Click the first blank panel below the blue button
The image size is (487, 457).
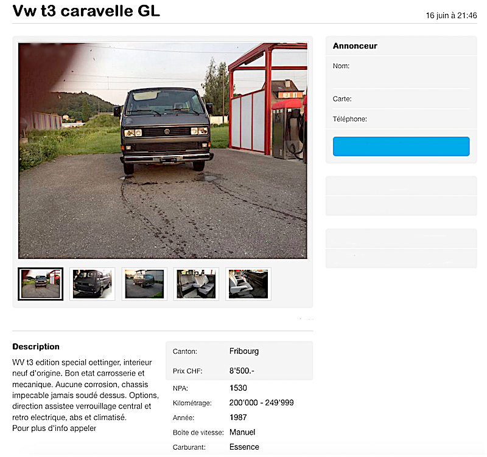[x=401, y=196]
